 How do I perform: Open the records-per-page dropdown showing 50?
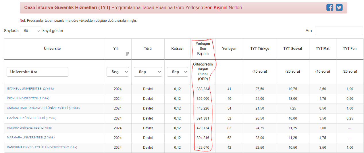[30, 31]
